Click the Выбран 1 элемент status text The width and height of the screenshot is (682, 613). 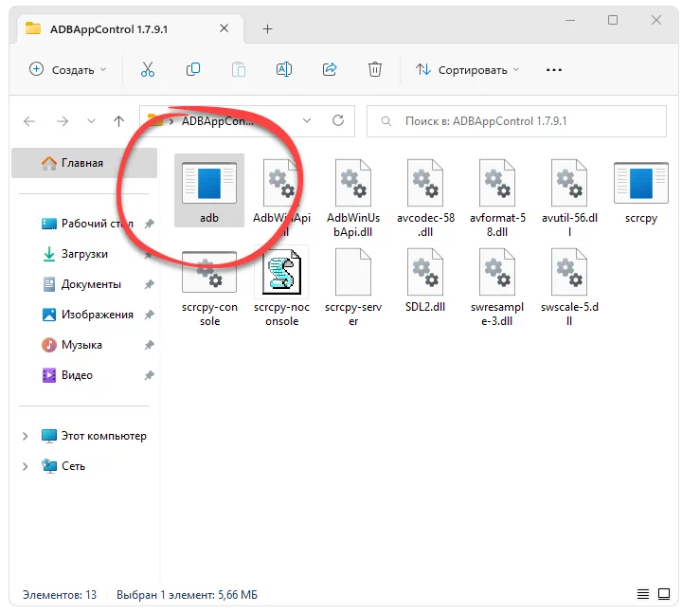[x=187, y=594]
